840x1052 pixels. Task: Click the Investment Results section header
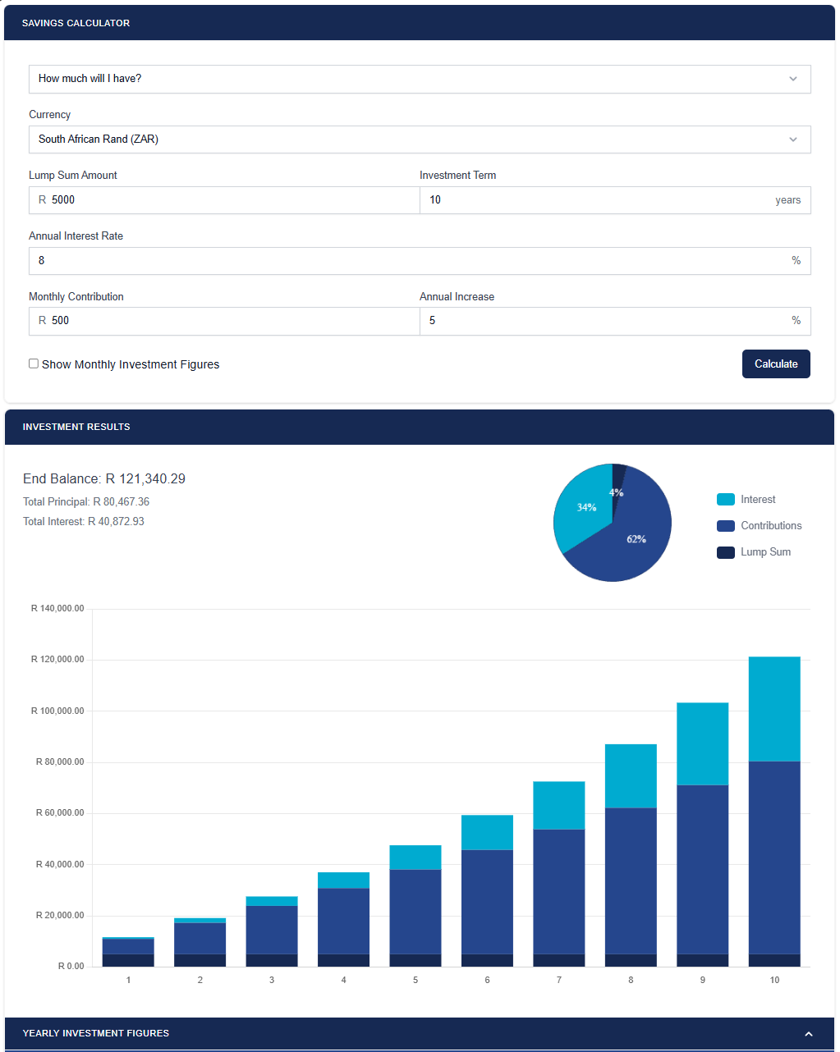coord(419,427)
